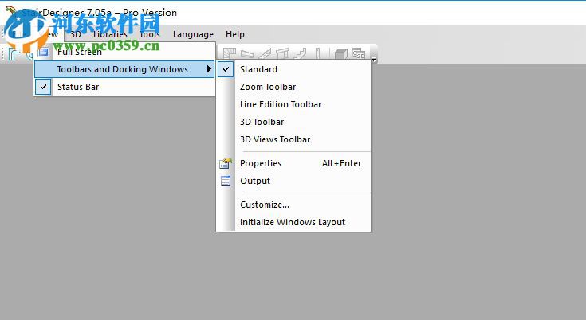Open the Language menu
Image resolution: width=586 pixels, height=320 pixels.
[x=193, y=34]
